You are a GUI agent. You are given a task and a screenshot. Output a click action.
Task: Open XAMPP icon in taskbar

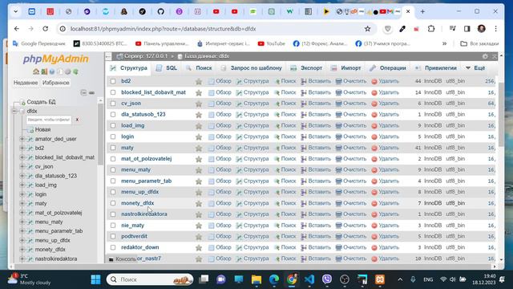380,279
